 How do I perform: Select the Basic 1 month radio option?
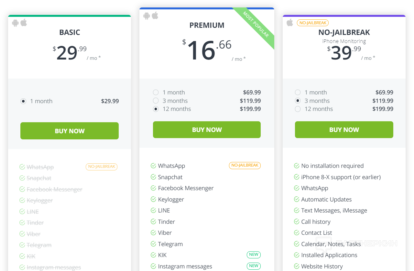click(23, 101)
